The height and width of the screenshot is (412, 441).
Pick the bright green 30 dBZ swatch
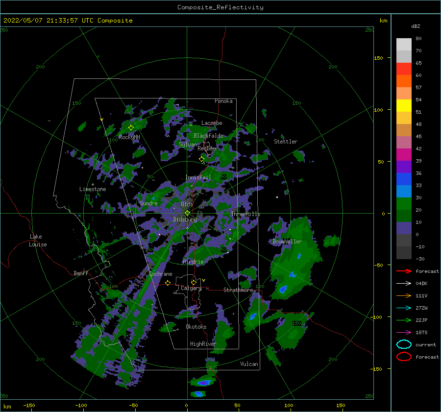pos(404,203)
